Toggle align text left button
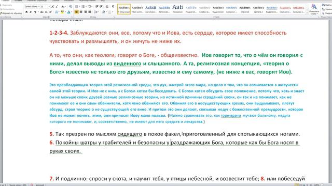332x186 pixels. pyautogui.click(x=76, y=12)
